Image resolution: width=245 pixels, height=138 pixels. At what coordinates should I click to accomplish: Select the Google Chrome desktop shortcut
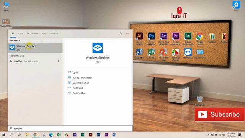(200, 39)
